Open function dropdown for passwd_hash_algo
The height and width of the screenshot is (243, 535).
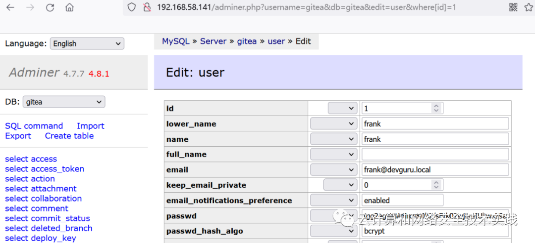coord(334,231)
